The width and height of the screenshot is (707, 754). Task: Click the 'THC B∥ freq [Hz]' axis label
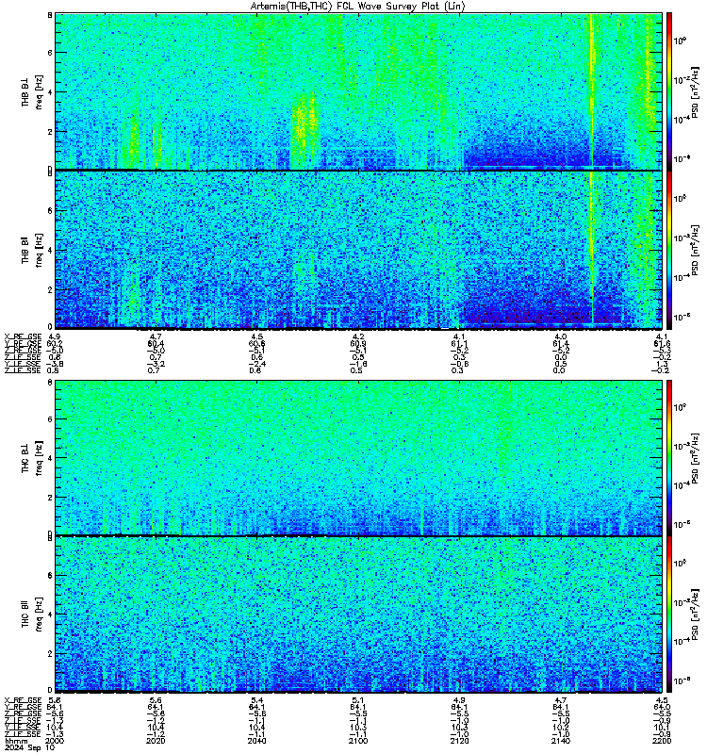(x=32, y=615)
